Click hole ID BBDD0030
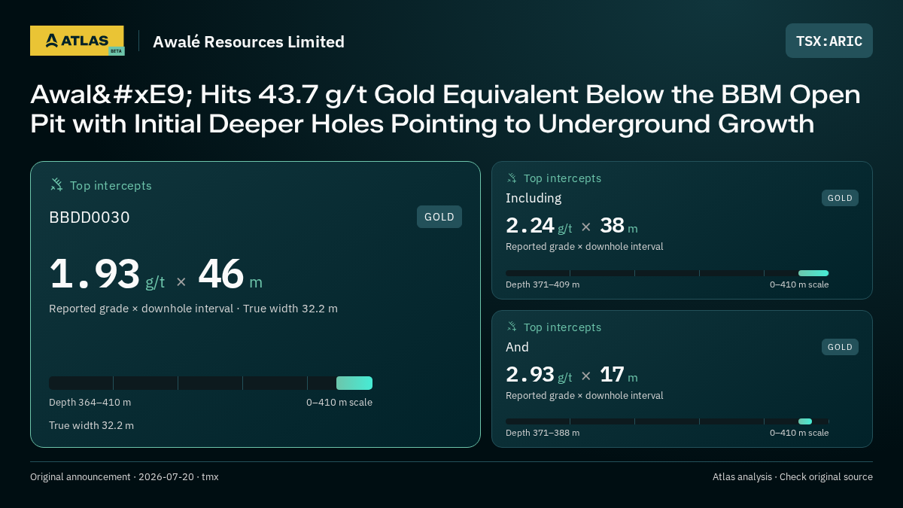The width and height of the screenshot is (903, 508). pos(90,217)
